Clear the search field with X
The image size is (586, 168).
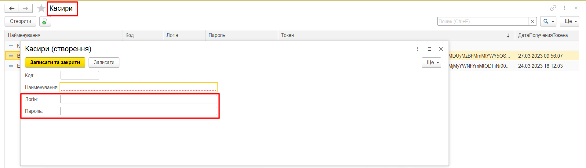tap(533, 21)
